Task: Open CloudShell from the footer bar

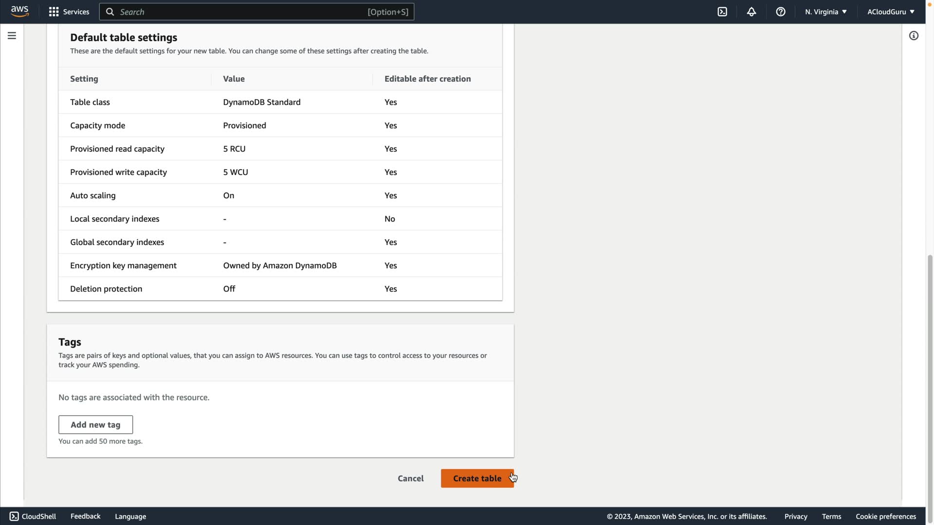Action: click(33, 516)
